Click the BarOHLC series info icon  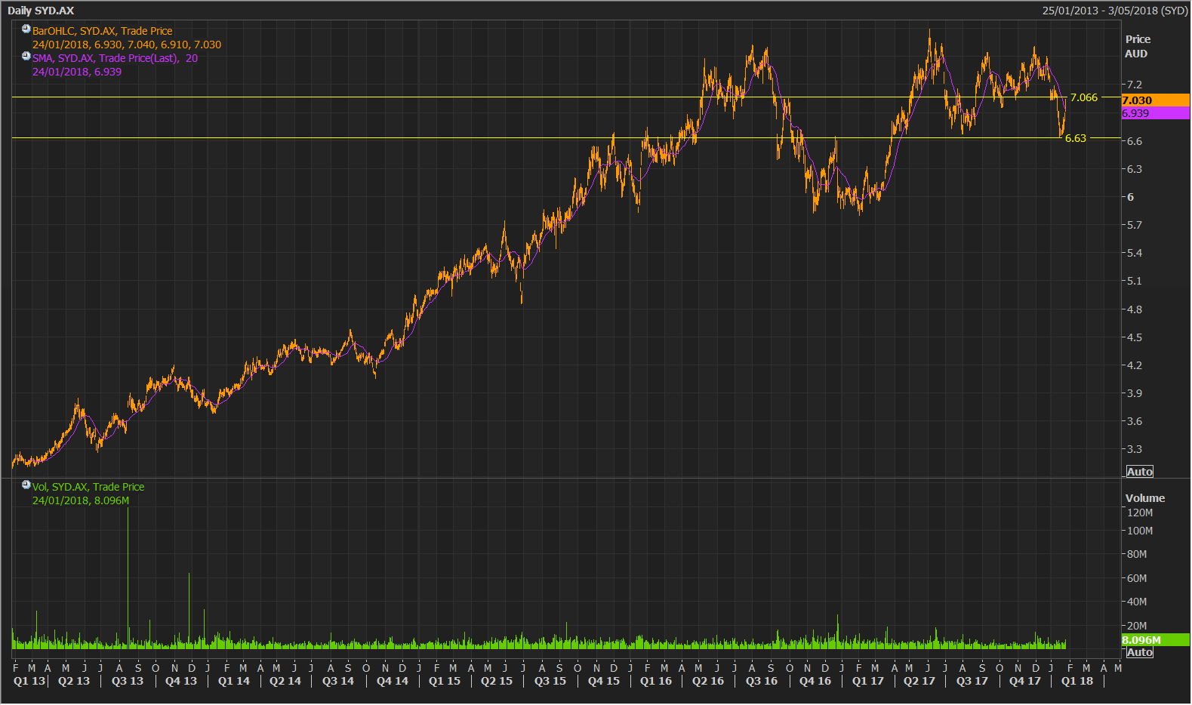click(26, 29)
